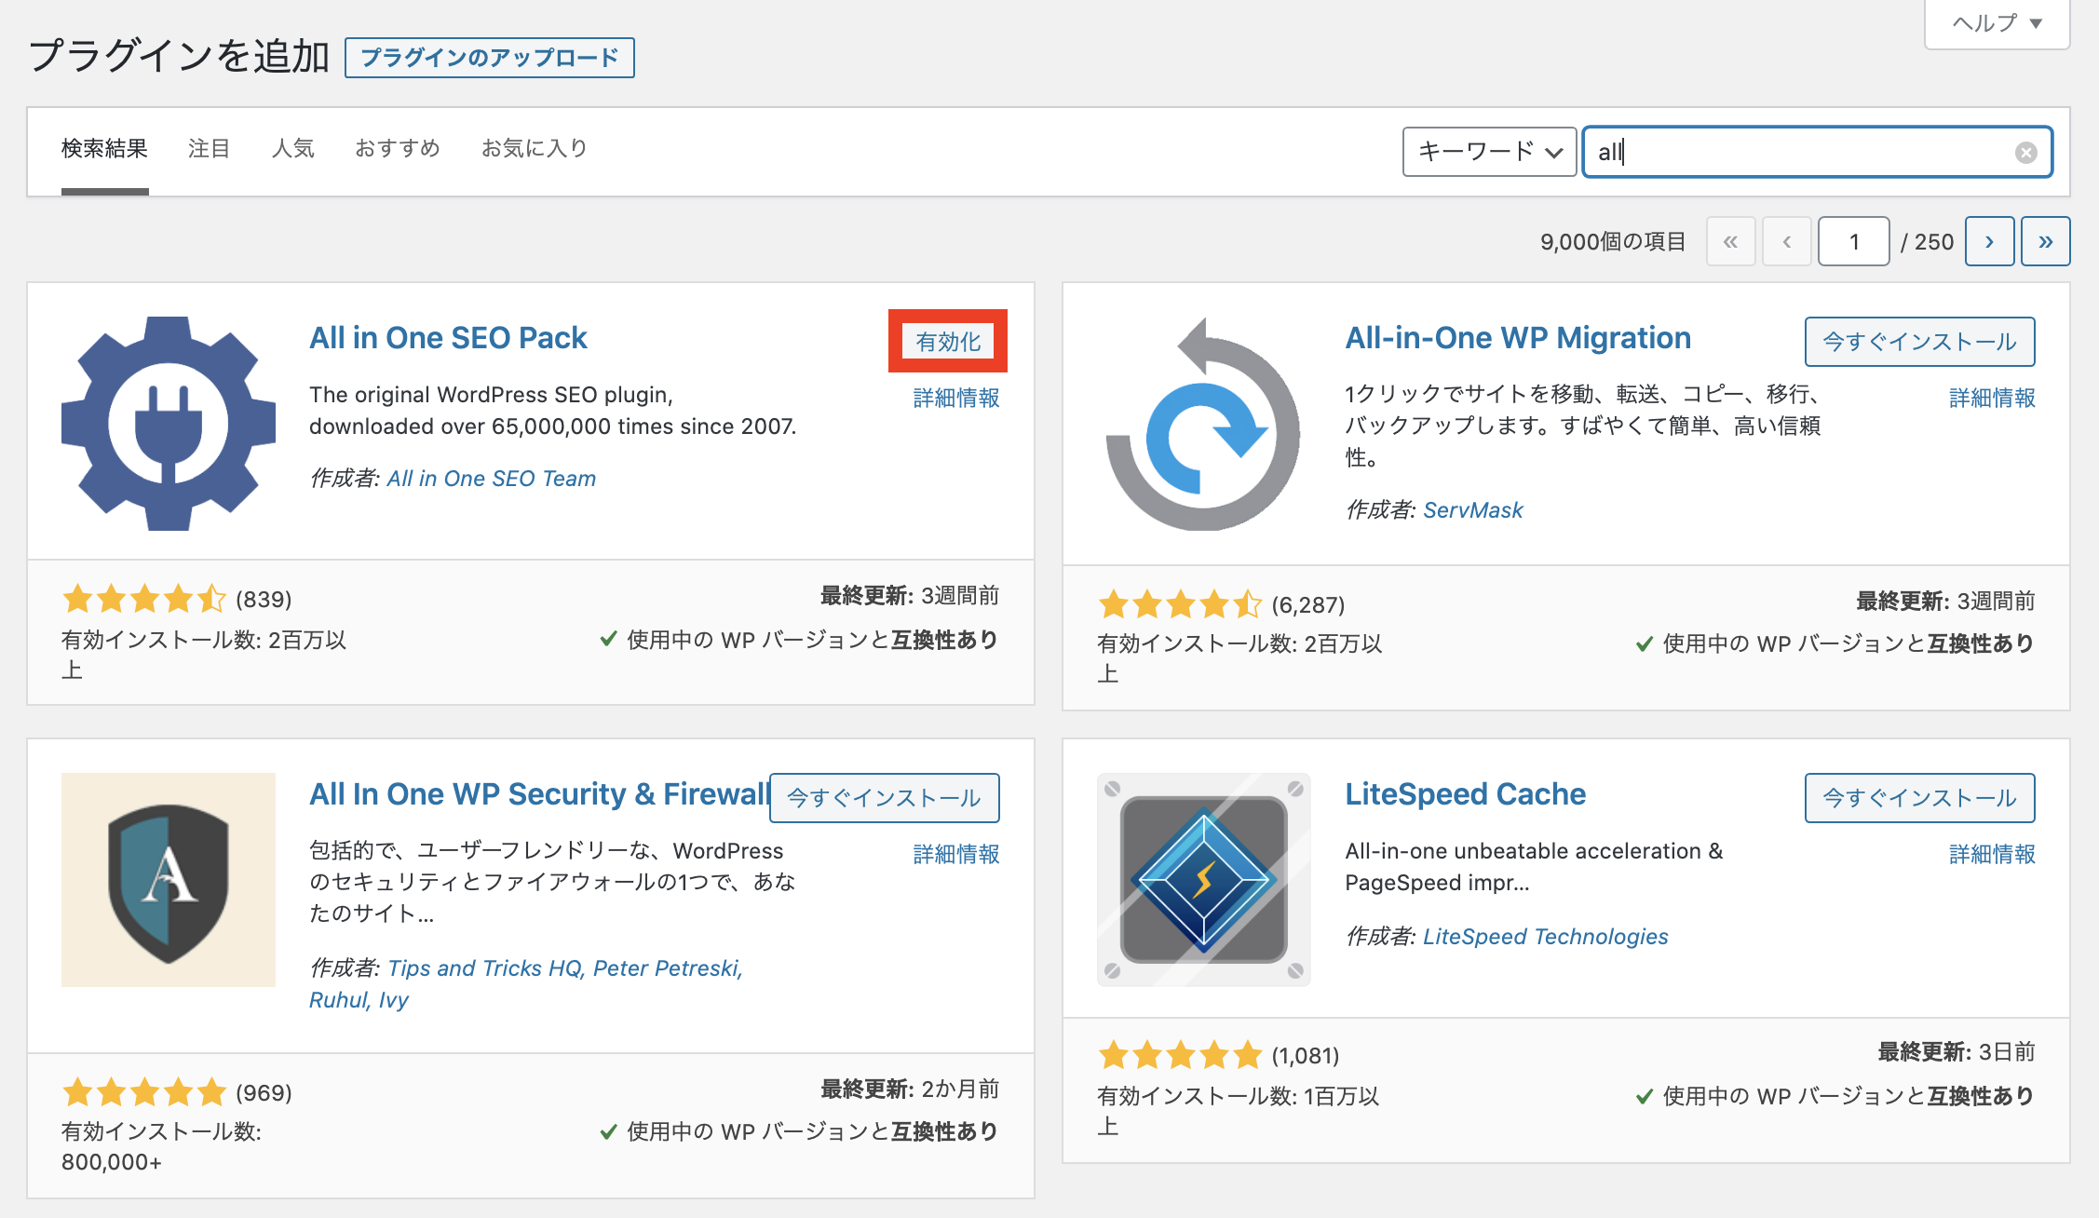
Task: Open 詳細情報 for LiteSpeed Cache
Action: point(1992,854)
